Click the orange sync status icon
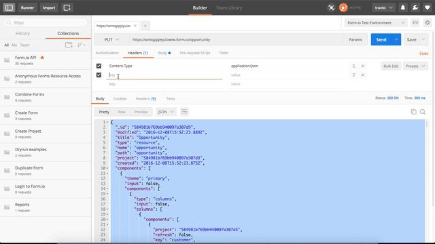The height and width of the screenshot is (244, 435). click(x=343, y=7)
